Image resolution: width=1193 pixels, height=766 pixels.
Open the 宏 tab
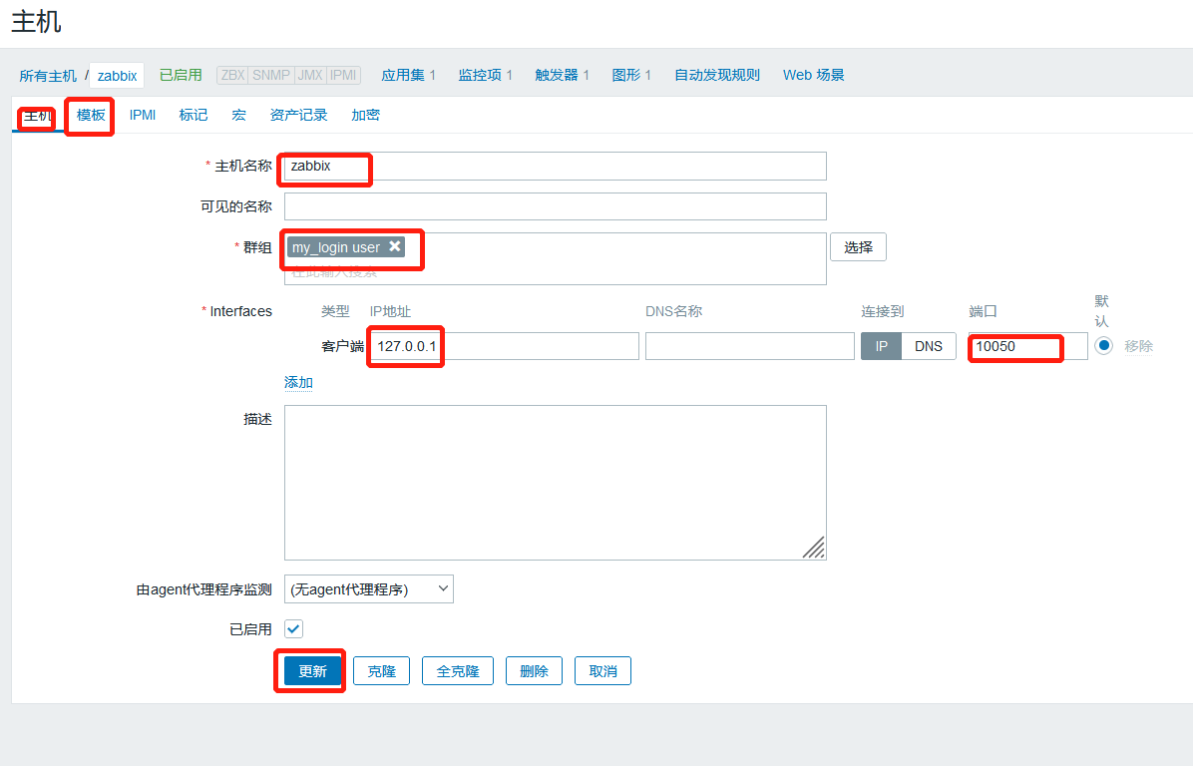239,115
